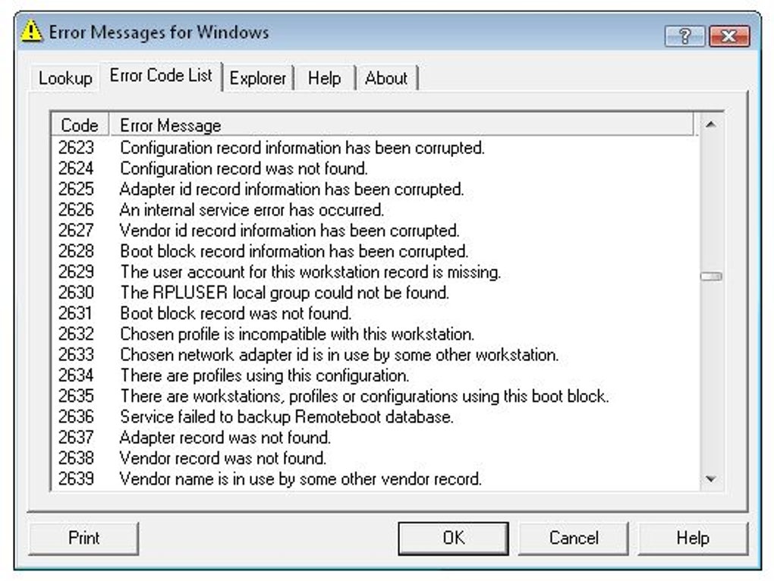Select the Error Code List tab
This screenshot has width=774, height=581.
point(161,76)
